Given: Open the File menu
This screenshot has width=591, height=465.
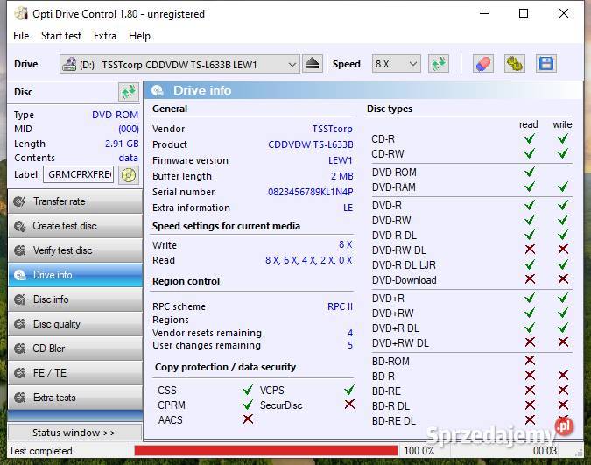Looking at the screenshot, I should (21, 36).
